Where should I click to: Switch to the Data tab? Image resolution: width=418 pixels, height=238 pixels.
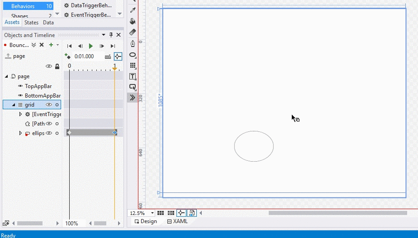click(48, 23)
